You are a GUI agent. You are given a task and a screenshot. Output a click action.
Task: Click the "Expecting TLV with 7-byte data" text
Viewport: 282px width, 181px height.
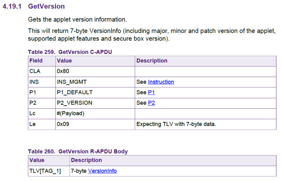pyautogui.click(x=176, y=124)
